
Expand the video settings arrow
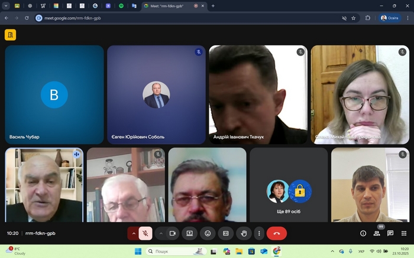pos(161,233)
